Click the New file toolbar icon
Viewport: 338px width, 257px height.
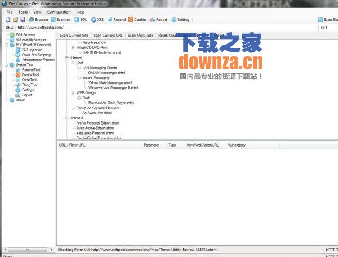tap(8, 20)
